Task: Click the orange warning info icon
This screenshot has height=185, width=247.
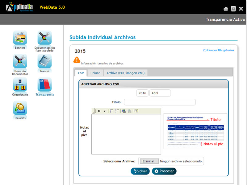Action: pyautogui.click(x=77, y=60)
